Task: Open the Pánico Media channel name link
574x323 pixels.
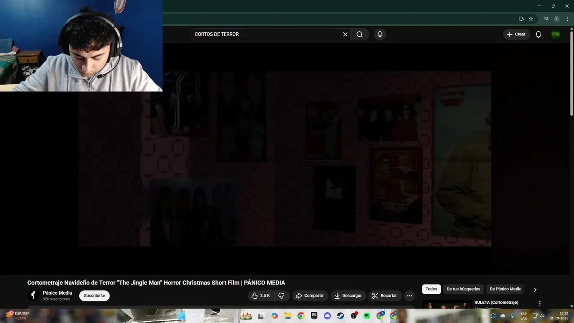Action: (57, 293)
